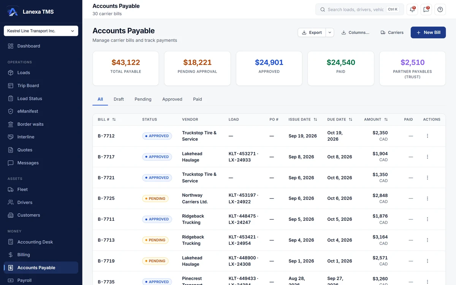Viewport: 456px width, 285px height.
Task: Click the APPROVED badge for B-7711
Action: [157, 219]
